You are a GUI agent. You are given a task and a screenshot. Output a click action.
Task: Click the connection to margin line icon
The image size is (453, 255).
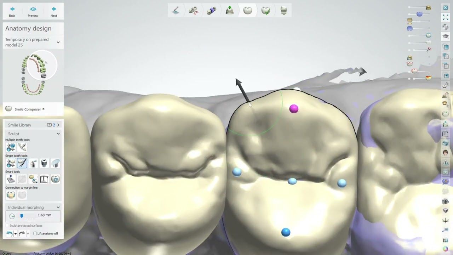(x=11, y=195)
